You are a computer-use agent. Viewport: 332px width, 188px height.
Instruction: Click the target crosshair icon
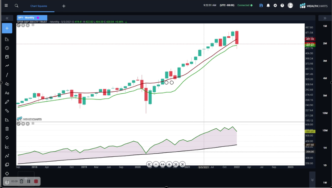(7, 174)
